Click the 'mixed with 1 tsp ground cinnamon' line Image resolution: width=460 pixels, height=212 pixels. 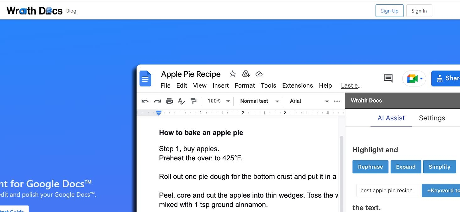213,205
